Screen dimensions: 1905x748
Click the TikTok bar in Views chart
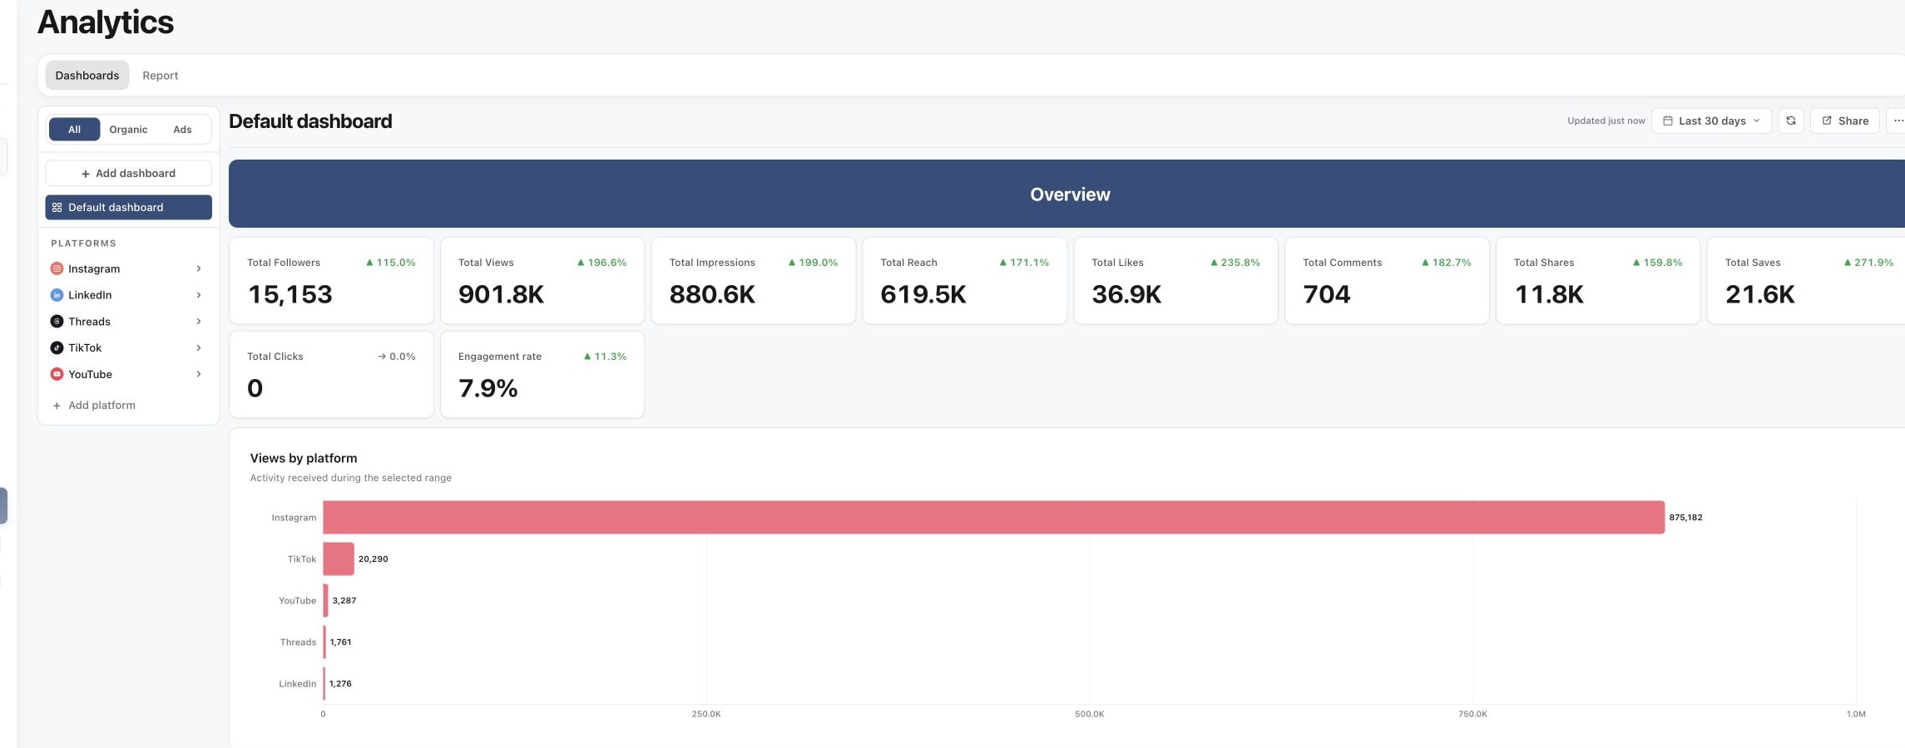click(x=339, y=559)
